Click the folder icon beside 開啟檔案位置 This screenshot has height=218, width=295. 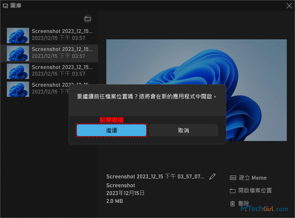[x=233, y=191]
